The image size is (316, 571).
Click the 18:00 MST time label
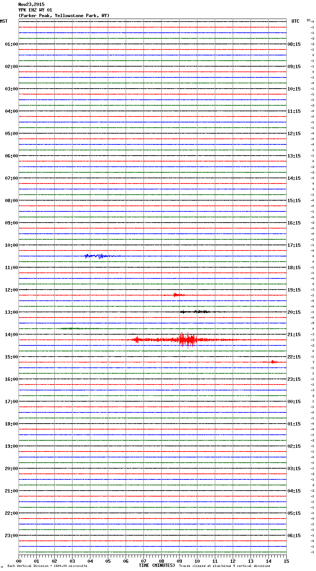(12, 424)
